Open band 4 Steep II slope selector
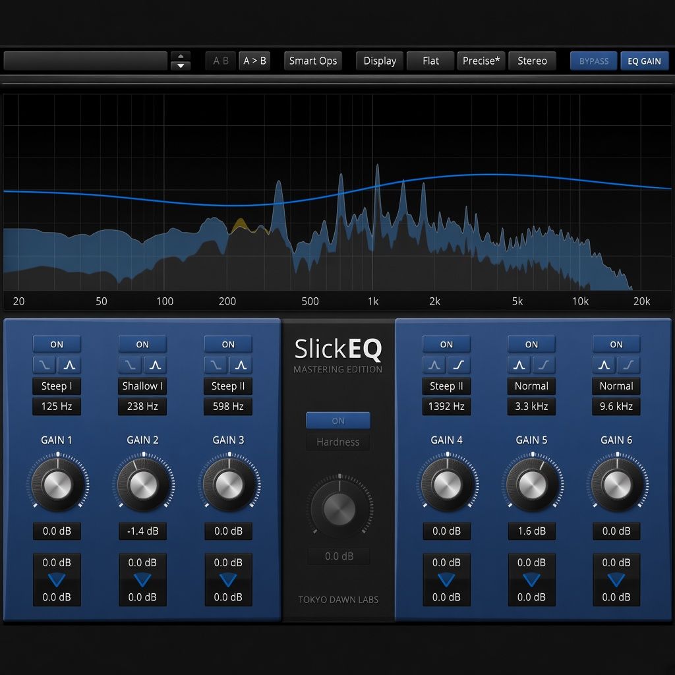Viewport: 675px width, 675px height. [446, 386]
